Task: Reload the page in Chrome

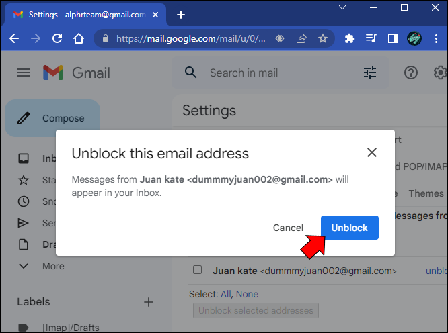Action: point(57,38)
